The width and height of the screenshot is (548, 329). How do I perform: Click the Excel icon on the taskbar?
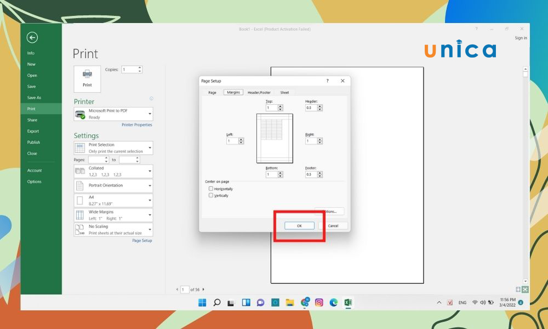[x=348, y=303]
